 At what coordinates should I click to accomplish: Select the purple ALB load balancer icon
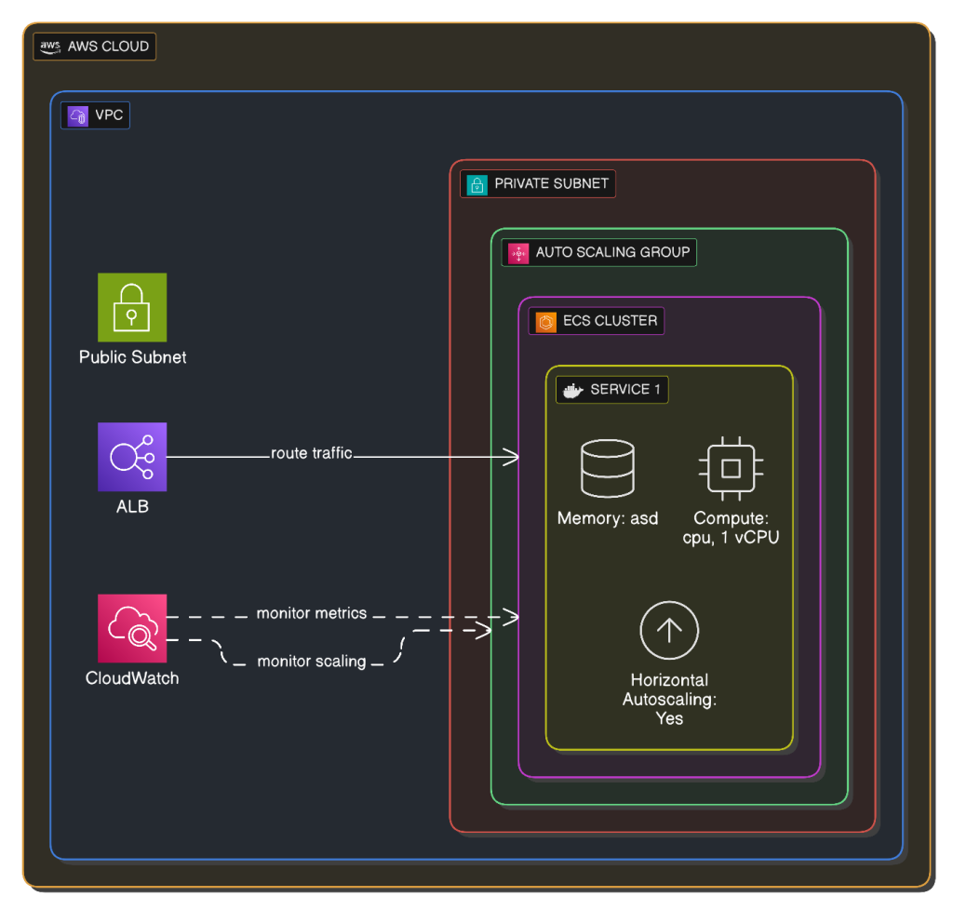(132, 457)
